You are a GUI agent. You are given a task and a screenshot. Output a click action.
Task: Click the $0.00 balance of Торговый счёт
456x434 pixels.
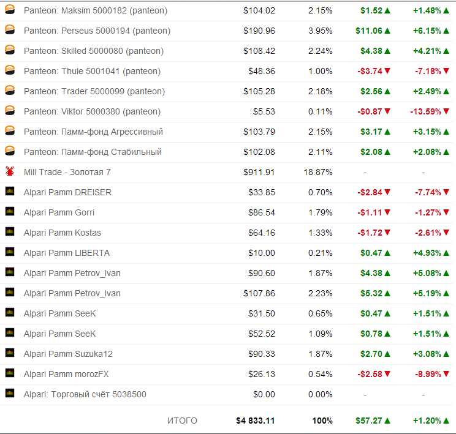pos(264,394)
